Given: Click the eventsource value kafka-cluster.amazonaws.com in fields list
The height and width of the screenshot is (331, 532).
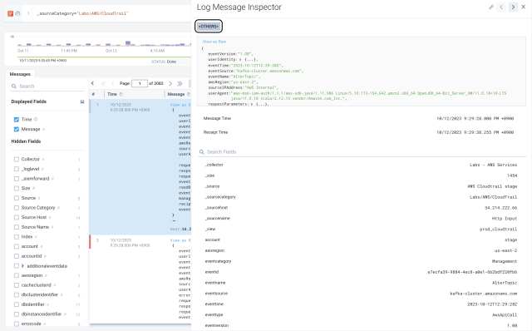Looking at the screenshot, I should (x=484, y=294).
